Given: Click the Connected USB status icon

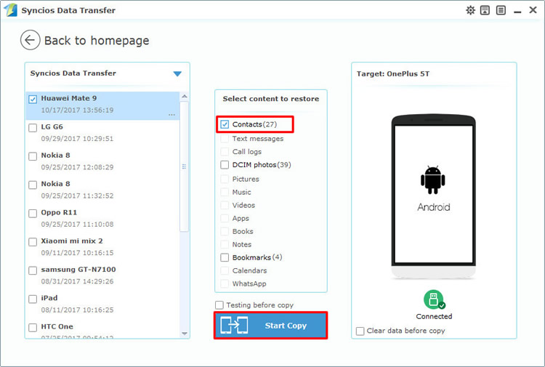Looking at the screenshot, I should click(434, 299).
